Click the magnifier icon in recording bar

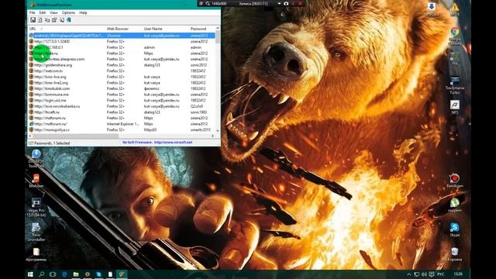click(x=208, y=3)
